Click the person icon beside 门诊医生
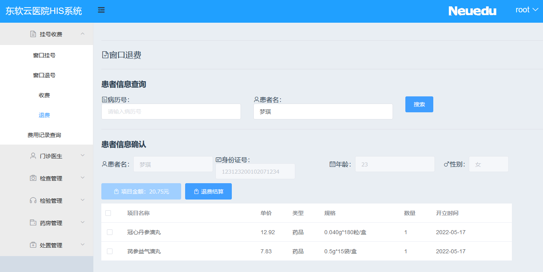Screen dimensions: 543x272 coord(33,156)
